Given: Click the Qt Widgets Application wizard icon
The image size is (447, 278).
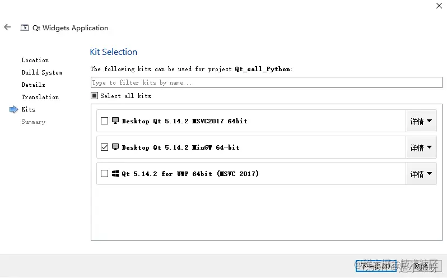Looking at the screenshot, I should (25, 27).
